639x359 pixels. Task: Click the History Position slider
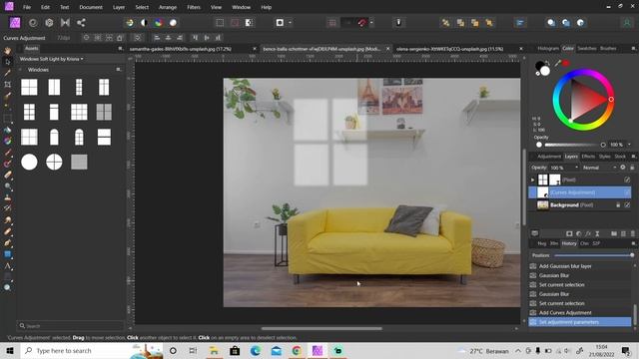593,255
